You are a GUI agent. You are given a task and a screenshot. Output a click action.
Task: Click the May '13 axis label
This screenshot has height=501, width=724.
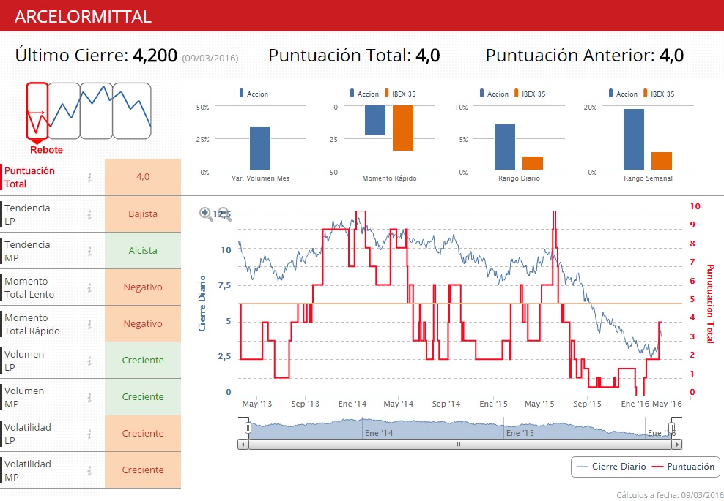click(257, 404)
